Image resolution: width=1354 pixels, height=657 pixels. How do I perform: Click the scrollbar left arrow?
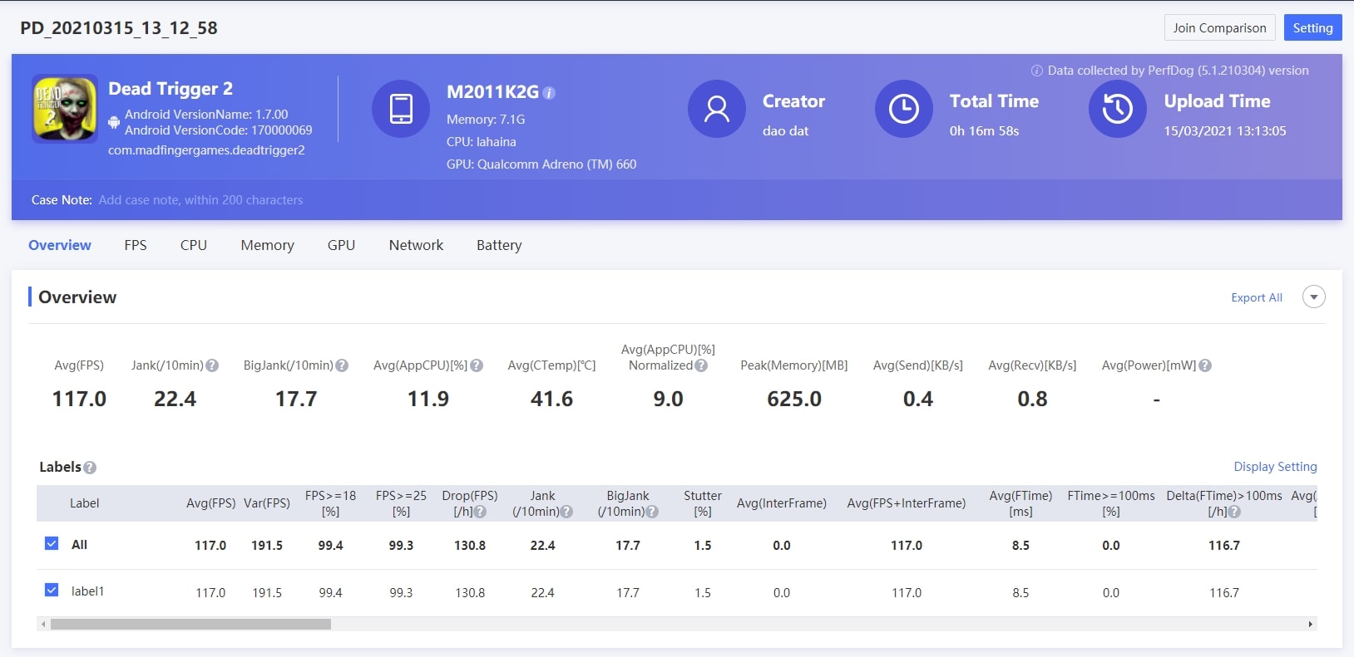tap(42, 624)
